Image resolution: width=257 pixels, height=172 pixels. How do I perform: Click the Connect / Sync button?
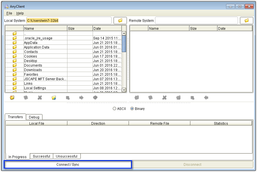(68, 164)
